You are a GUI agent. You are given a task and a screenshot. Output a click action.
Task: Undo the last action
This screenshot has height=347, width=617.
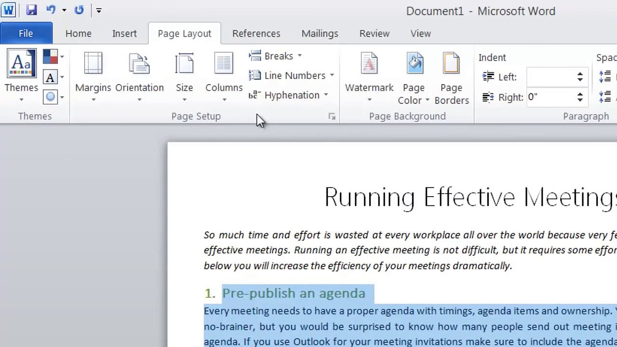pos(51,10)
